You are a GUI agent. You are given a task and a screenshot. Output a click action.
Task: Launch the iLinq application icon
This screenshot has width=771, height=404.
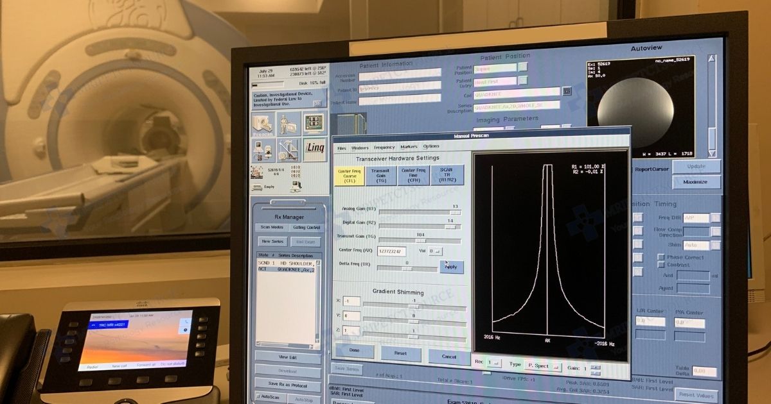(x=314, y=149)
